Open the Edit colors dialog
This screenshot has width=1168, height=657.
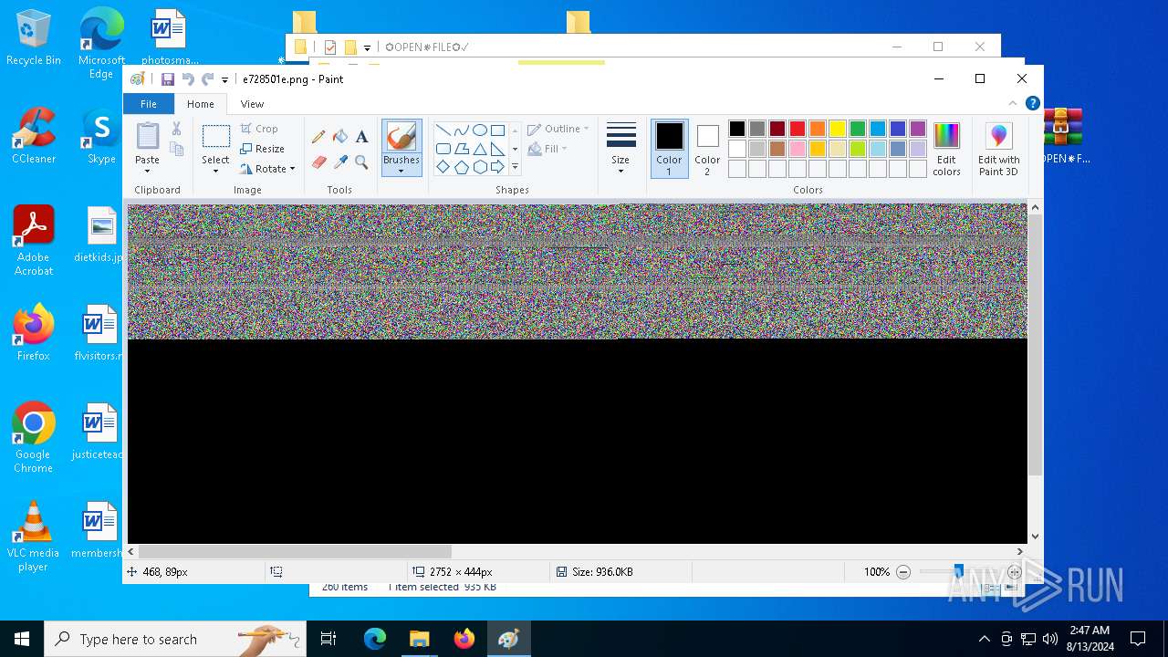(946, 149)
